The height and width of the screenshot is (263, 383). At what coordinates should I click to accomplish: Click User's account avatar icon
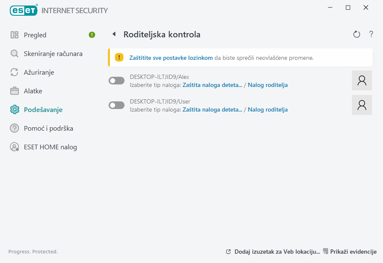click(x=362, y=105)
